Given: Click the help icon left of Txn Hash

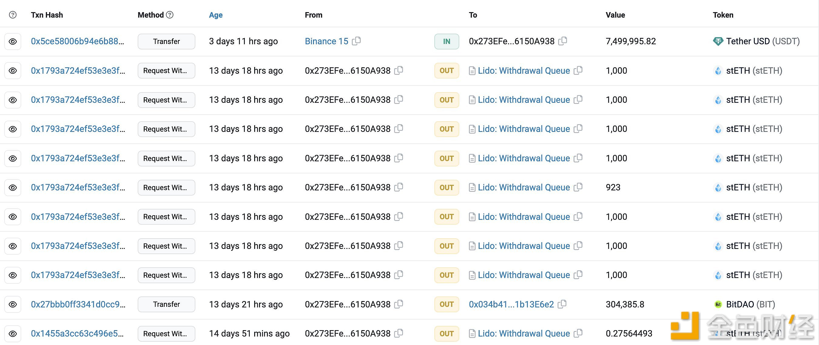Looking at the screenshot, I should coord(13,15).
